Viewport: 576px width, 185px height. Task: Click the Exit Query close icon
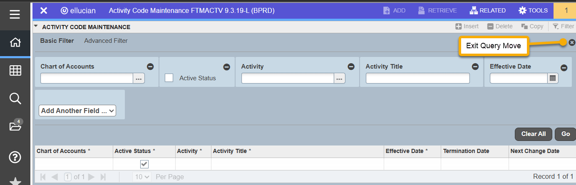click(x=572, y=42)
